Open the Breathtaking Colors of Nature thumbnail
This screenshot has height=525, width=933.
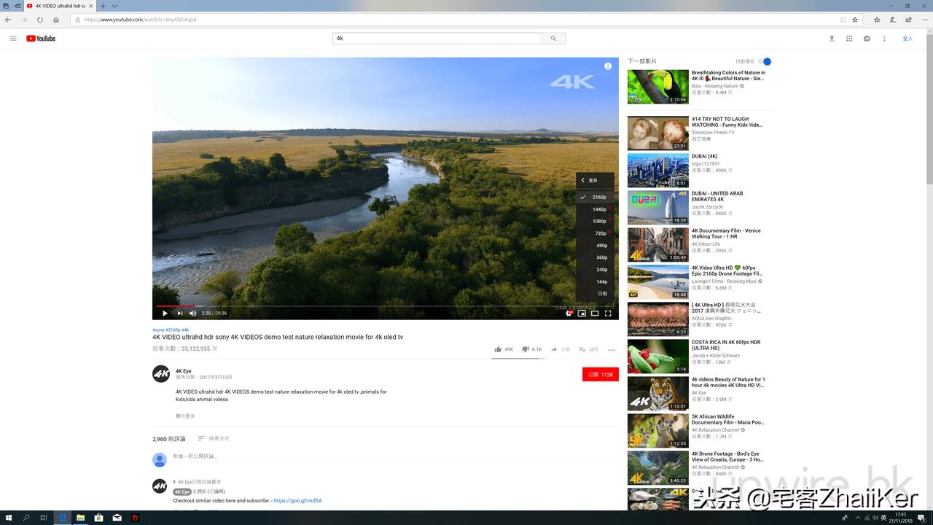(x=658, y=87)
